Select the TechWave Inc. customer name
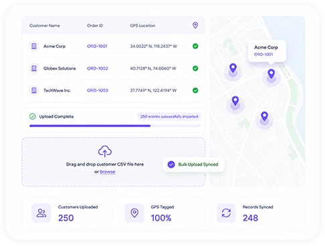This screenshot has width=325, height=246. (57, 90)
